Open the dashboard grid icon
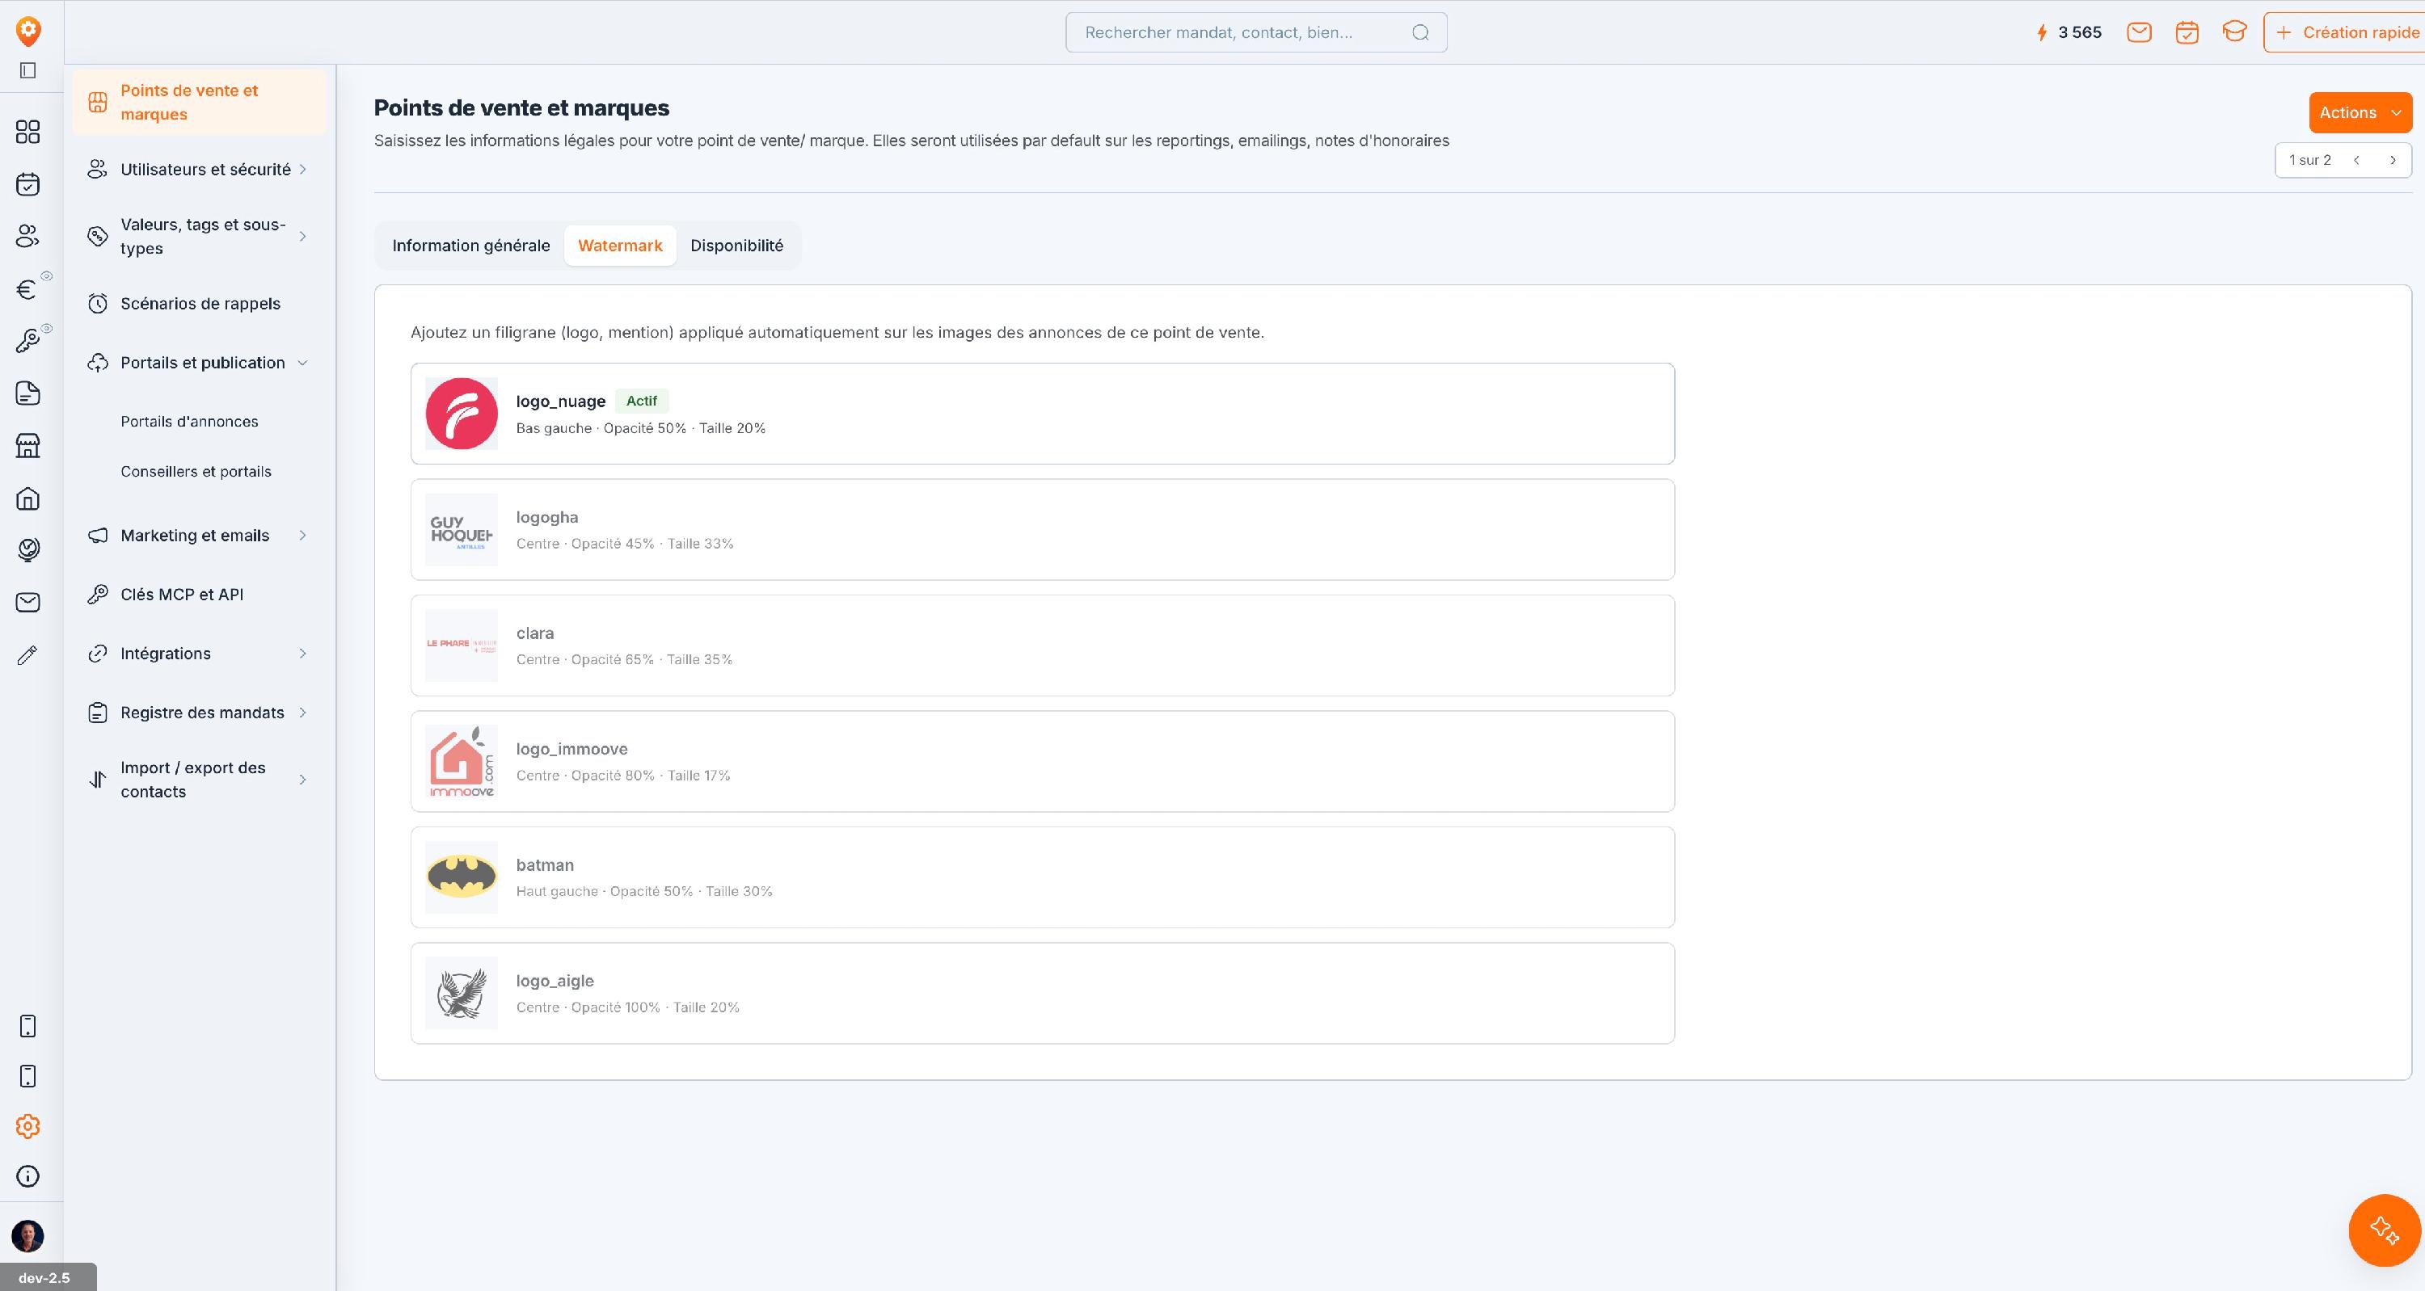Image resolution: width=2425 pixels, height=1291 pixels. pyautogui.click(x=28, y=132)
